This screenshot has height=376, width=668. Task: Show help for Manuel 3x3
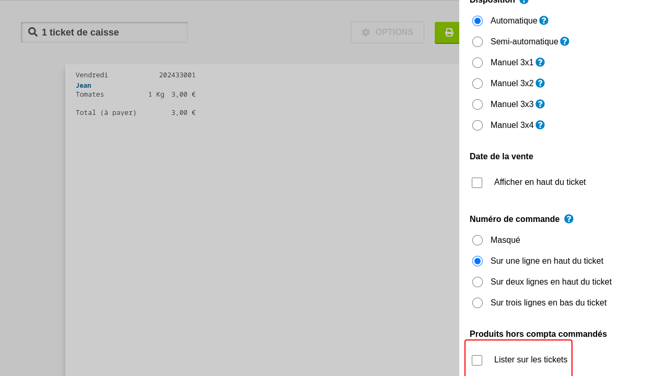(540, 104)
